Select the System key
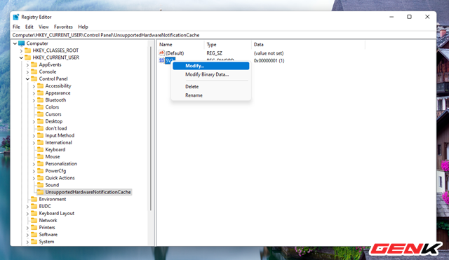This screenshot has height=260, width=449. click(x=46, y=242)
